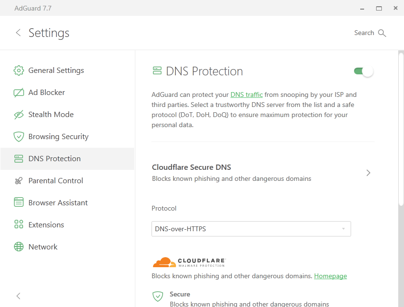Open the Protocol dropdown
This screenshot has height=307, width=404.
(x=251, y=229)
